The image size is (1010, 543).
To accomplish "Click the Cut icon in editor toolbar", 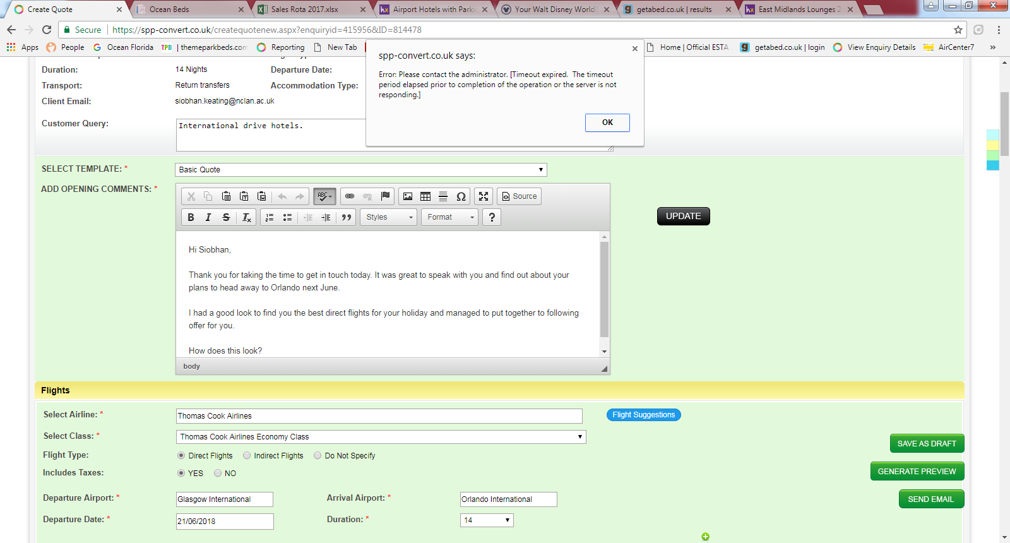I will [x=191, y=196].
